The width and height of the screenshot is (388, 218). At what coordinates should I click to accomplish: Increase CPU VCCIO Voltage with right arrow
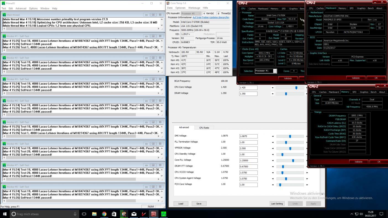pos(307,173)
